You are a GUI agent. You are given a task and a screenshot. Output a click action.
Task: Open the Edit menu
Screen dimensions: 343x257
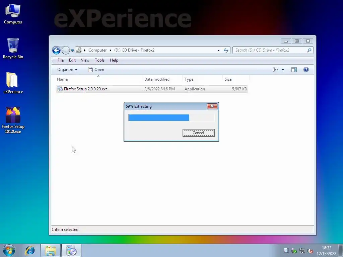click(72, 60)
